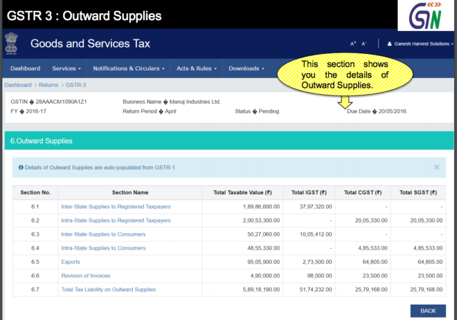
Task: Click Total IGST column header
Action: click(309, 192)
